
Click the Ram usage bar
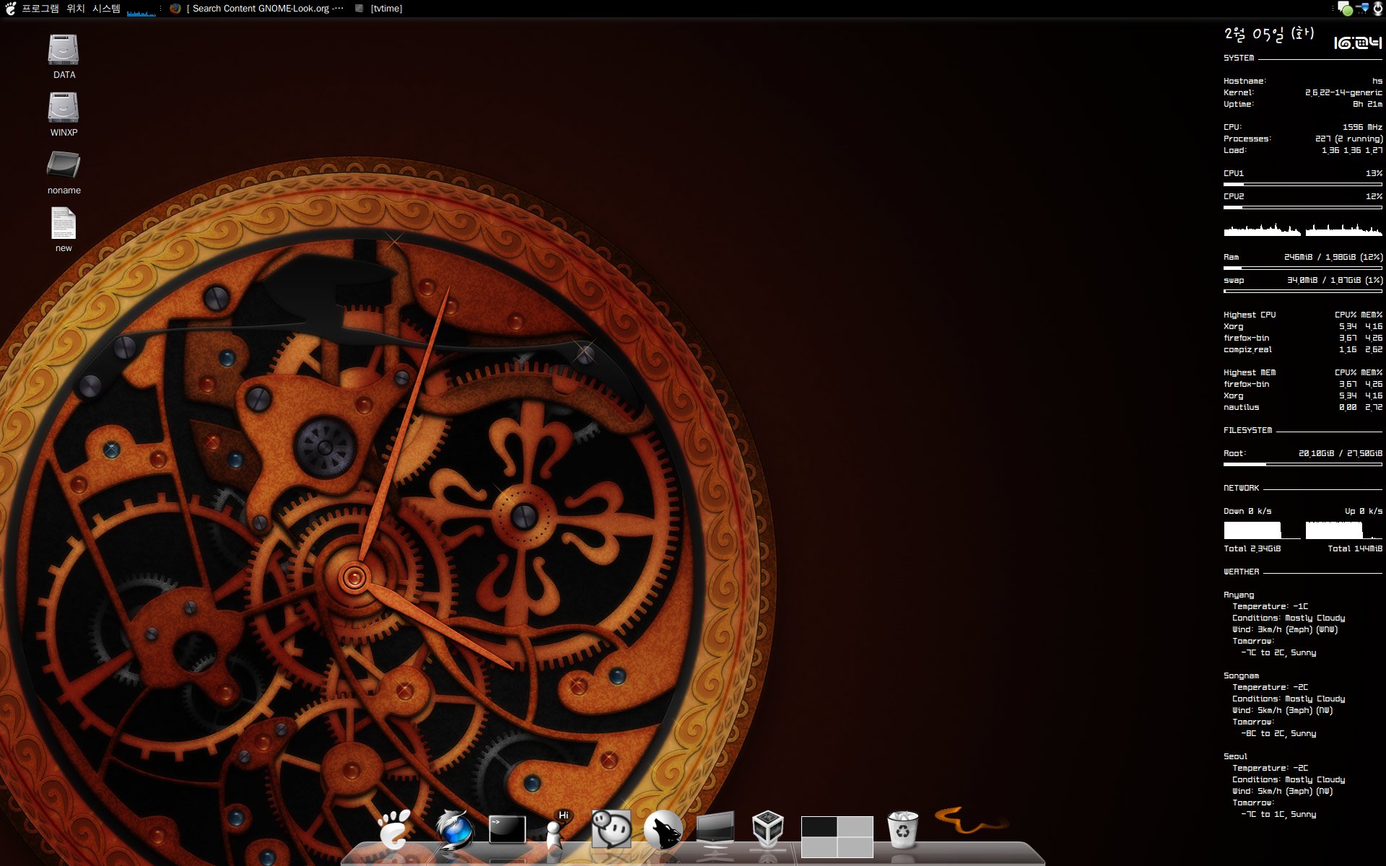[1302, 268]
